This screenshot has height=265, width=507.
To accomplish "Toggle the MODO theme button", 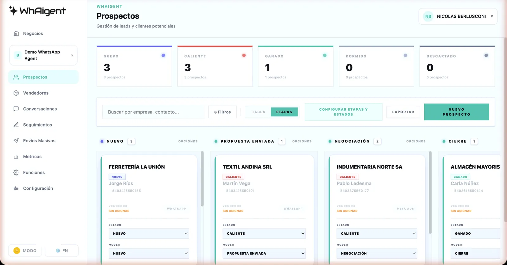I will 25,251.
